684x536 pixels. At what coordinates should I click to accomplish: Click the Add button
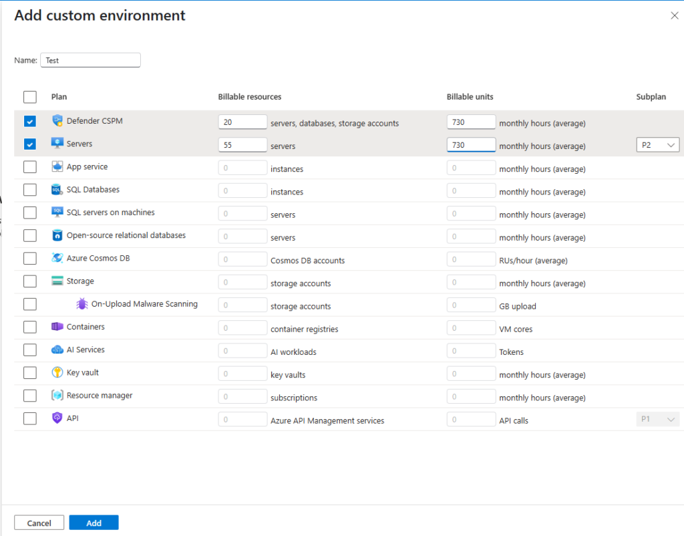tap(94, 523)
